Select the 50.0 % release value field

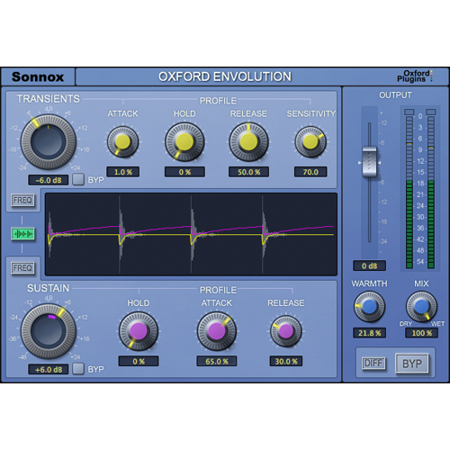point(248,172)
